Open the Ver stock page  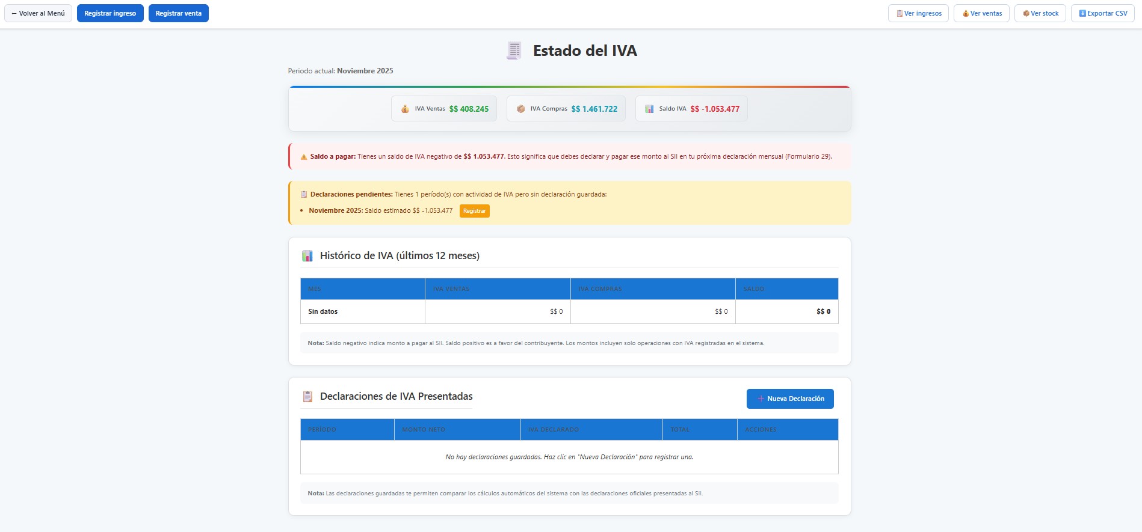click(1040, 13)
